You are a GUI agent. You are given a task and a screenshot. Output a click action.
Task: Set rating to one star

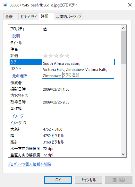point(45,56)
